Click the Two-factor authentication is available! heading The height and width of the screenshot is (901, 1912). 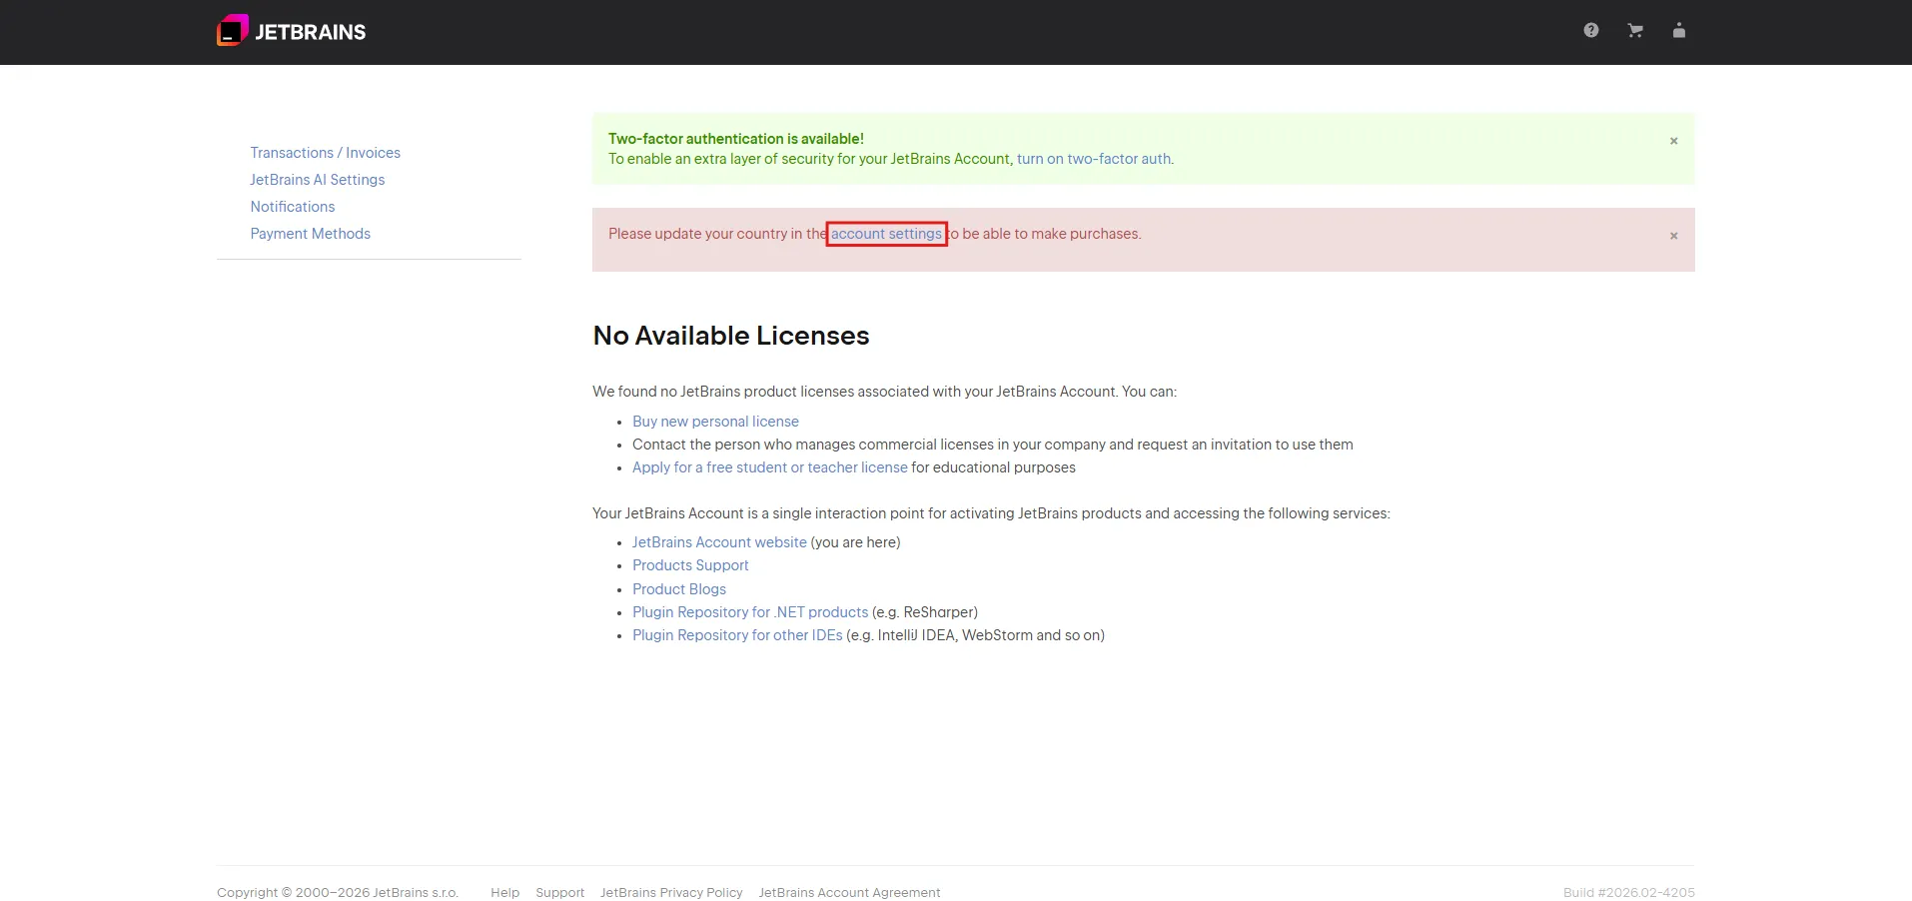pyautogui.click(x=736, y=139)
